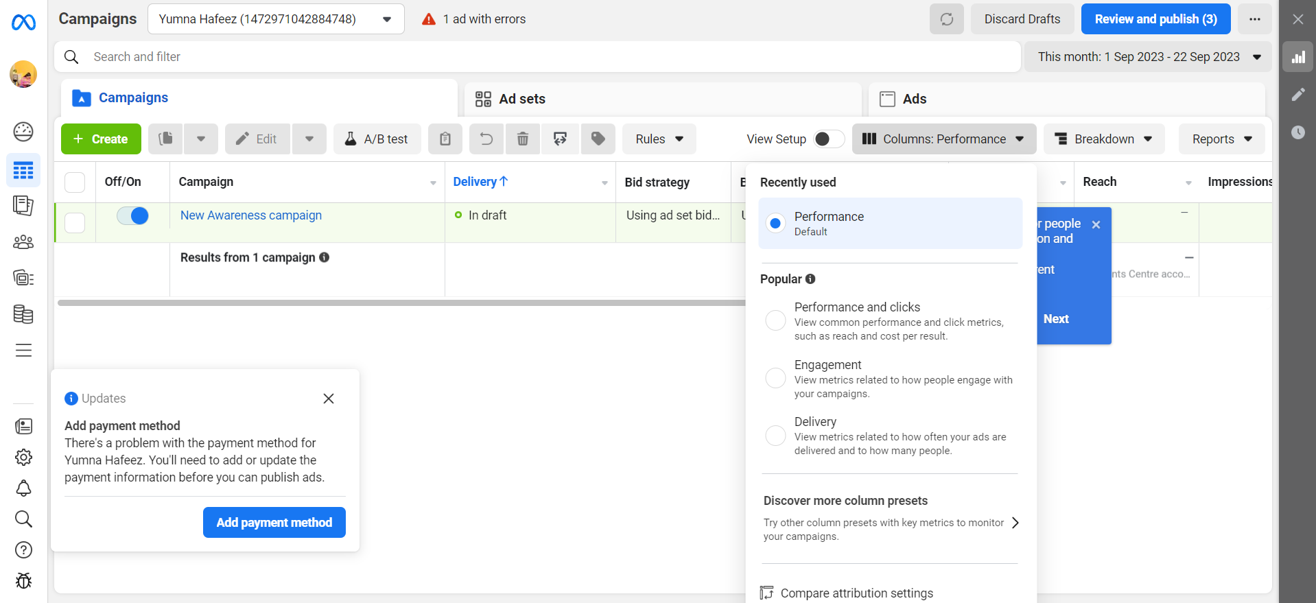Click the Discard Drafts button
Screen dimensions: 1316x603
click(1022, 19)
